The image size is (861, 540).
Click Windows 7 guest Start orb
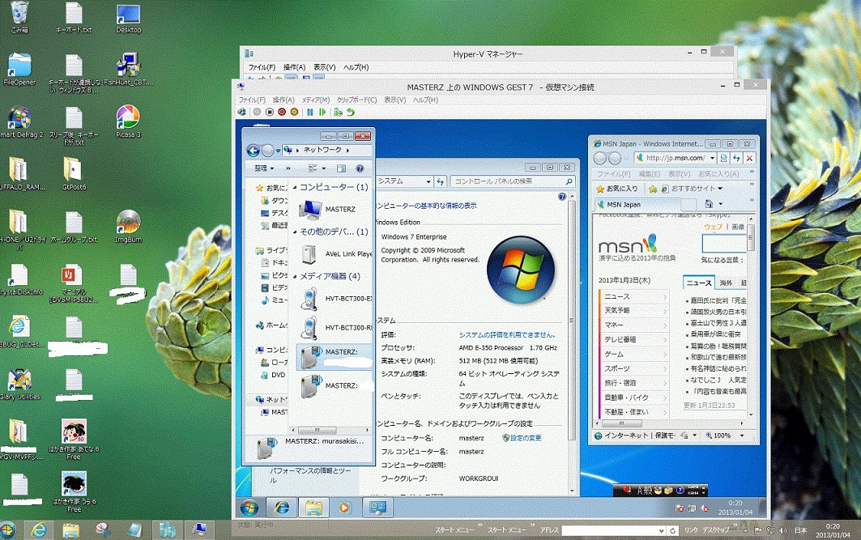[249, 508]
